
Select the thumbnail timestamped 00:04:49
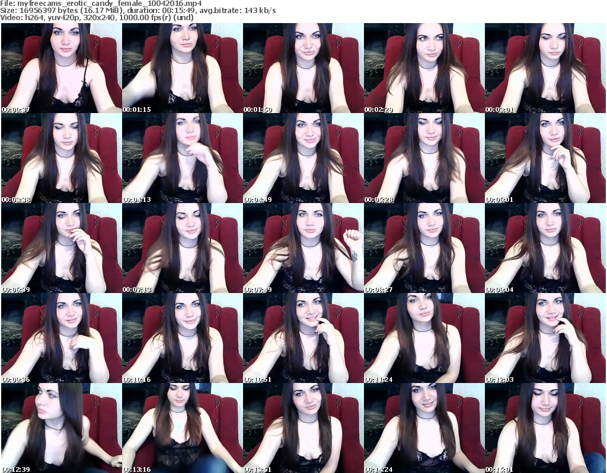click(303, 158)
